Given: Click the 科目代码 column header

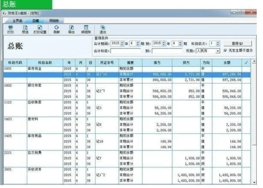Looking at the screenshot, I should tap(15, 63).
